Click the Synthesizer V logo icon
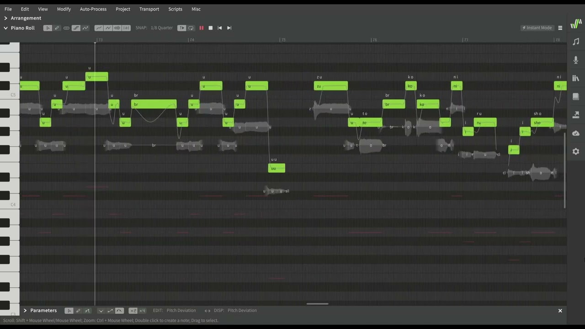Screen dimensions: 585x329 pyautogui.click(x=576, y=24)
